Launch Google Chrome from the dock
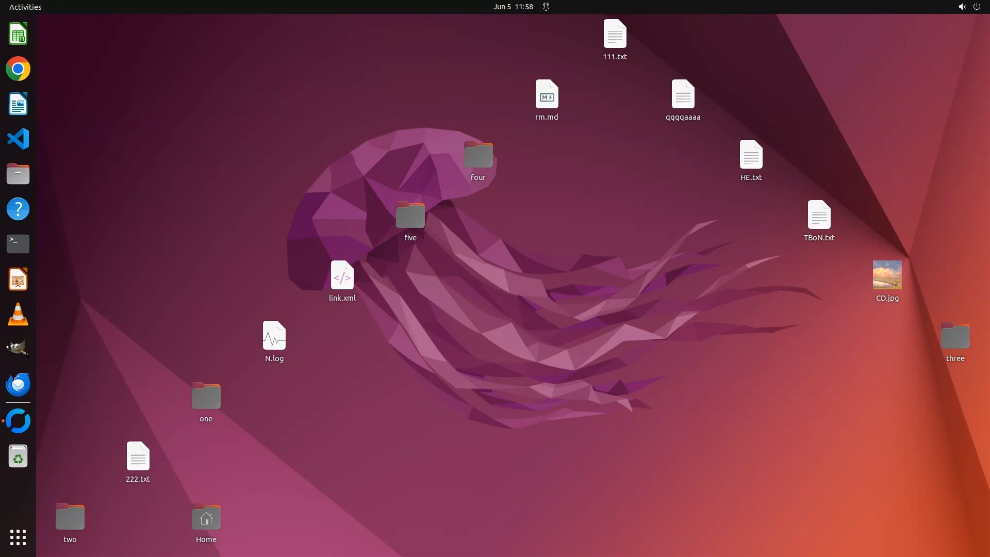 click(x=18, y=69)
